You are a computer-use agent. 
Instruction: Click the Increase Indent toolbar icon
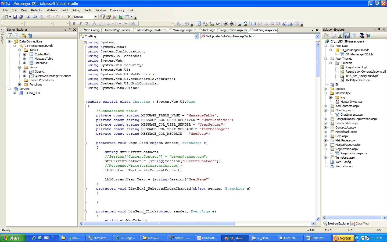pyautogui.click(x=232, y=24)
